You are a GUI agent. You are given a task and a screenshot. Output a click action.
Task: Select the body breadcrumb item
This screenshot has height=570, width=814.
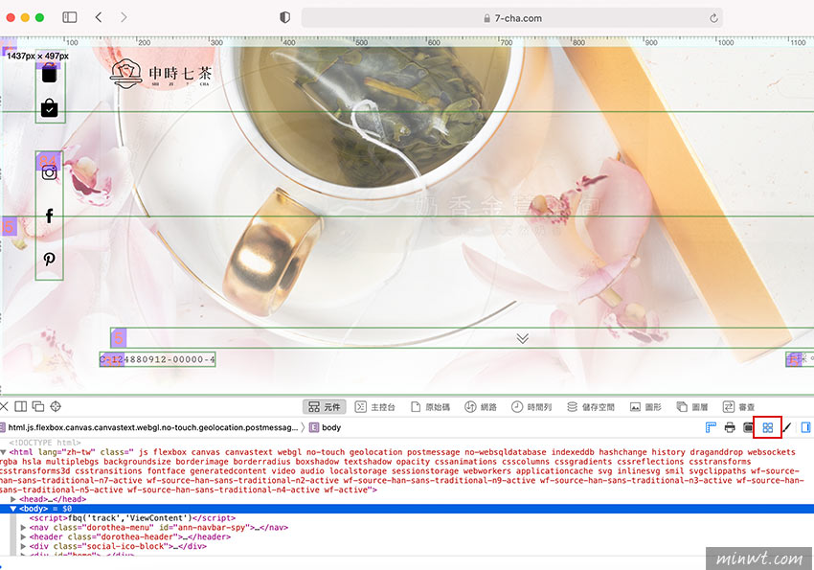pyautogui.click(x=325, y=428)
